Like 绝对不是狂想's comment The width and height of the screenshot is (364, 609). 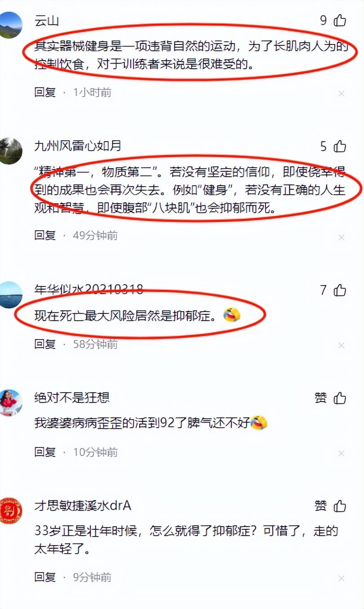[x=340, y=398]
